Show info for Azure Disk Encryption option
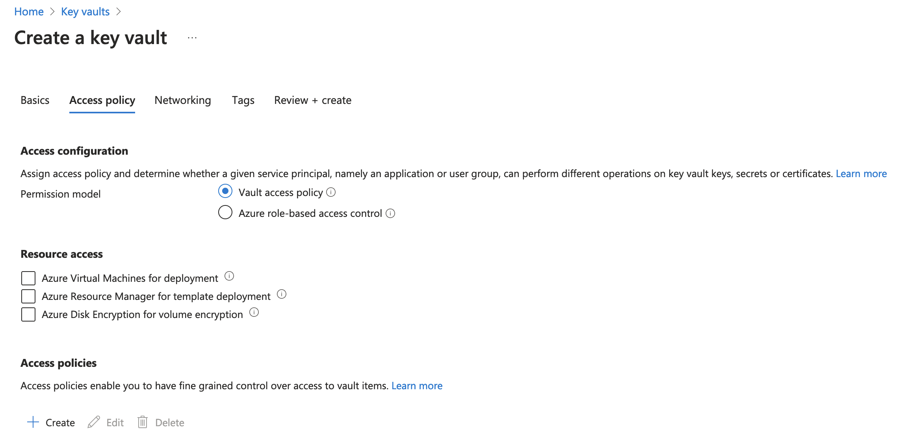Viewport: 902px width, 440px height. point(254,312)
